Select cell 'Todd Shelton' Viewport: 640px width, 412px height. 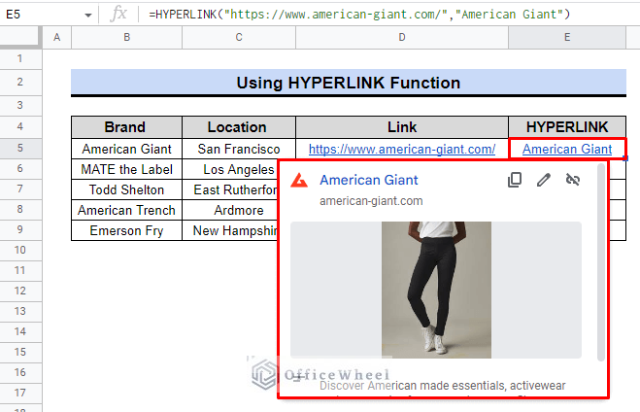[126, 189]
